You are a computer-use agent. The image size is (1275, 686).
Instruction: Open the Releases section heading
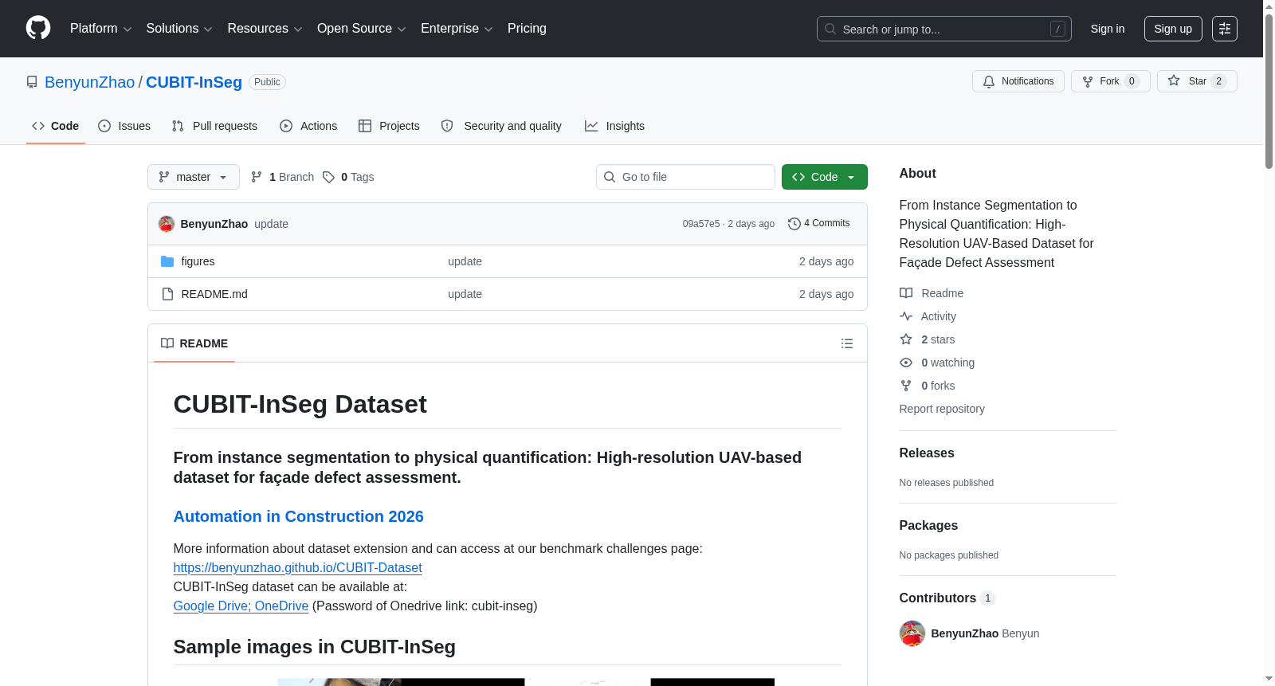927,453
